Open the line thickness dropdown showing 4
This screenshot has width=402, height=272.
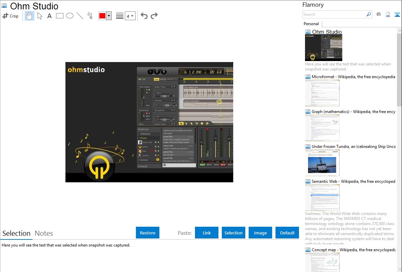130,16
